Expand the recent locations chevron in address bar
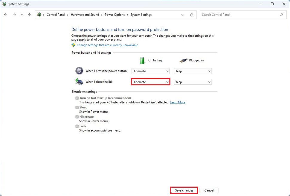290x196 pixels. pos(182,14)
